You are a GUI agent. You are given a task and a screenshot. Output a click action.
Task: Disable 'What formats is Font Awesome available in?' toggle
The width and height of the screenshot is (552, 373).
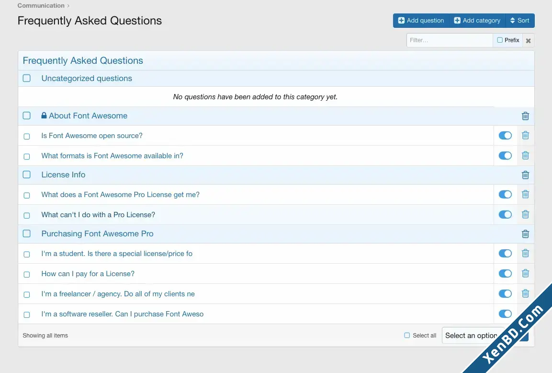point(505,155)
